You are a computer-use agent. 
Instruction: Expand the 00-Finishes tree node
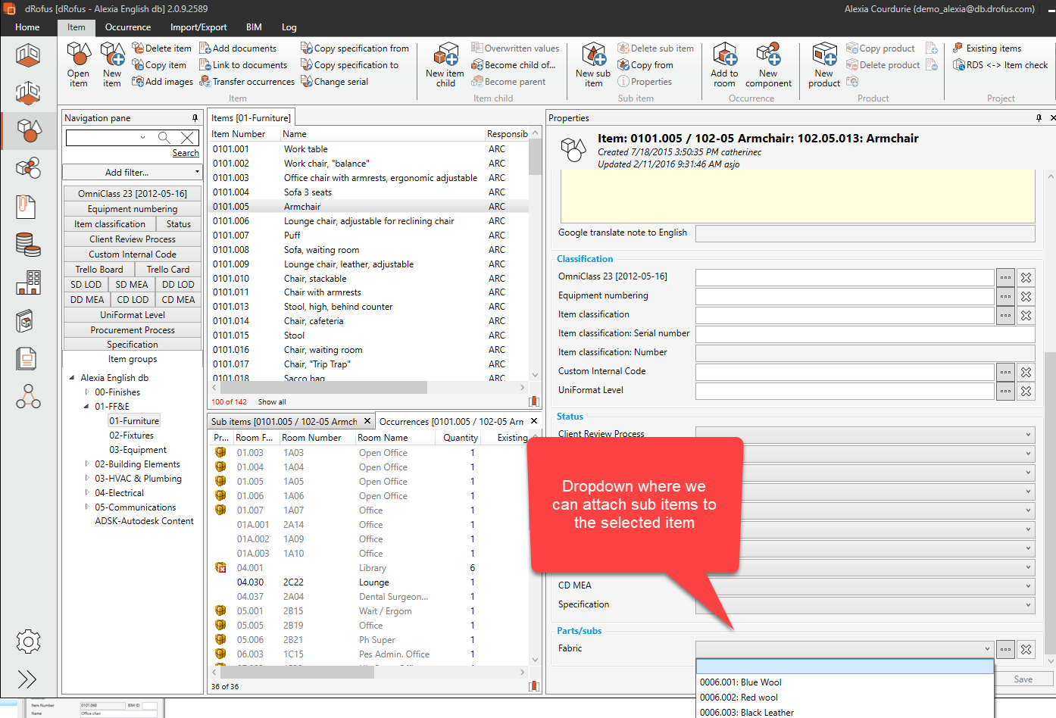[87, 392]
